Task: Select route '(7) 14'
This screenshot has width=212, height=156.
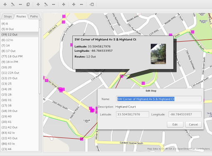Action: click(x=20, y=45)
